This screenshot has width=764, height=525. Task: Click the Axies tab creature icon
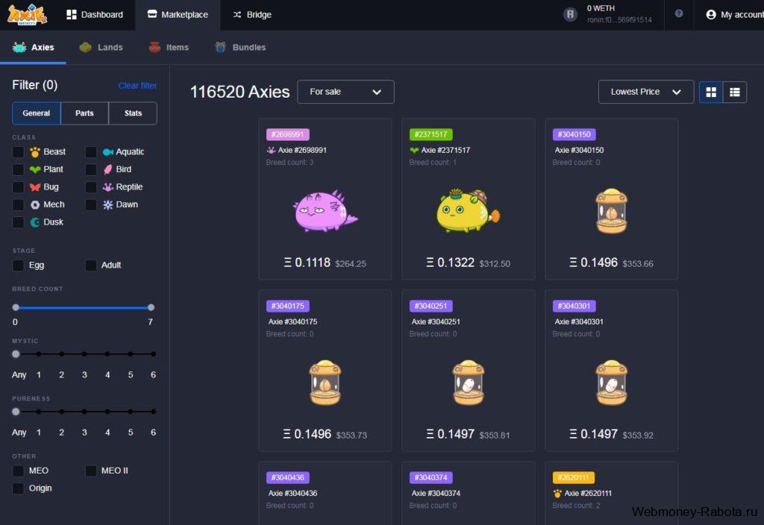(x=19, y=47)
